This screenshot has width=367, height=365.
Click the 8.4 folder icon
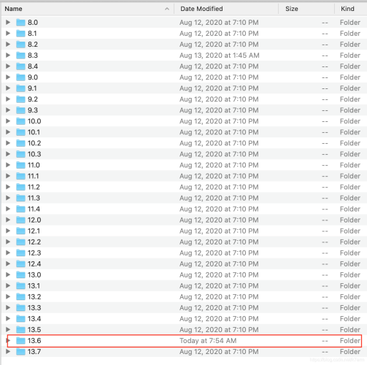coord(20,66)
